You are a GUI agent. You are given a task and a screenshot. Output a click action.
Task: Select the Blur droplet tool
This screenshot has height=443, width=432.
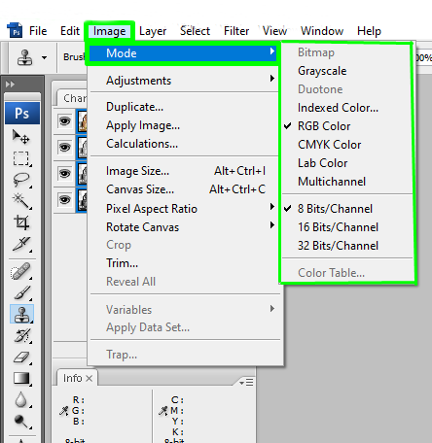tap(21, 399)
